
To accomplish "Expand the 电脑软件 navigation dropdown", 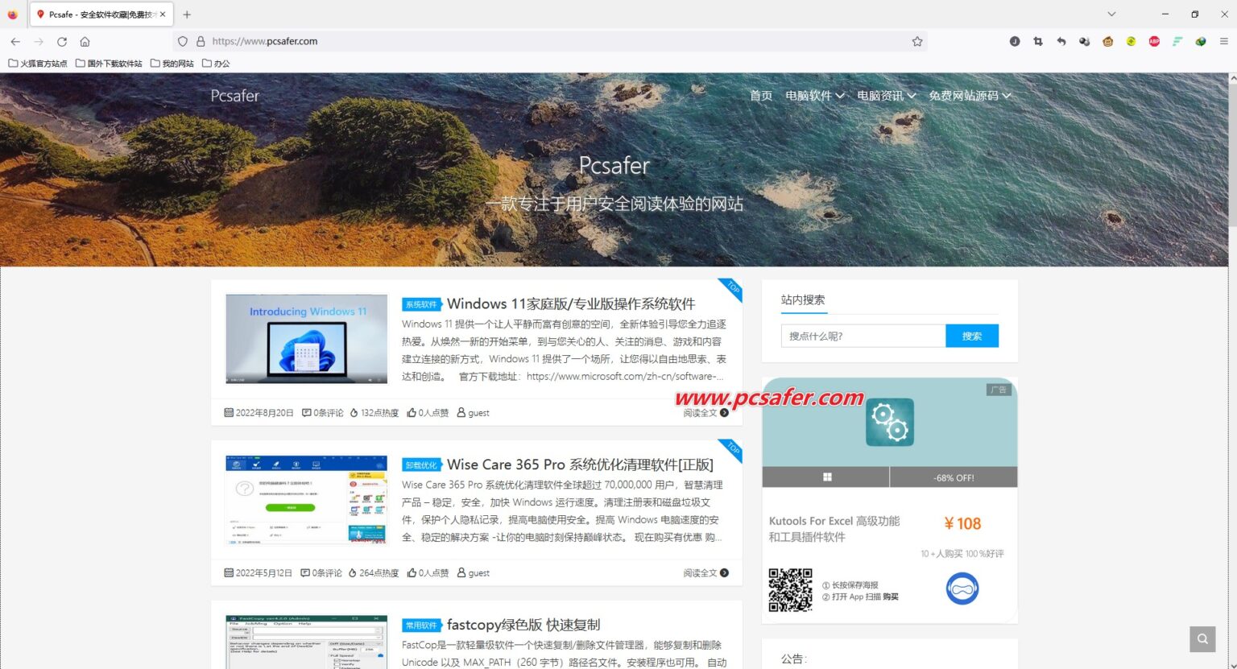I will tap(814, 96).
